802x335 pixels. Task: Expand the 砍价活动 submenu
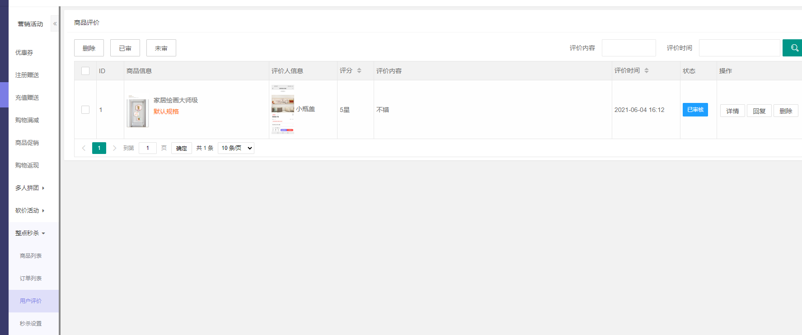[x=30, y=210]
